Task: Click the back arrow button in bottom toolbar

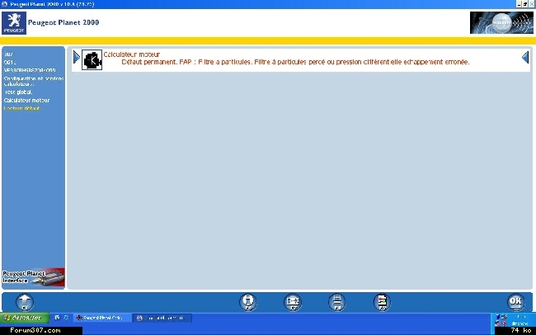Action: (x=25, y=301)
